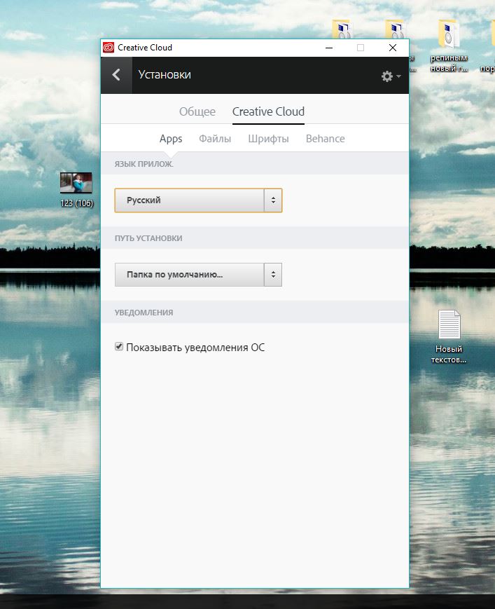Click the Creative Cloud logo in the title bar

coord(109,48)
